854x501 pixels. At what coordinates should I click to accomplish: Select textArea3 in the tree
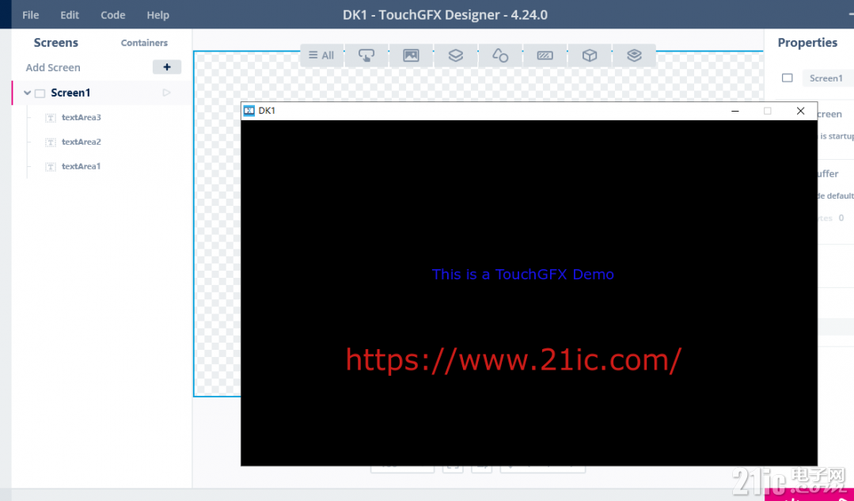pos(82,117)
